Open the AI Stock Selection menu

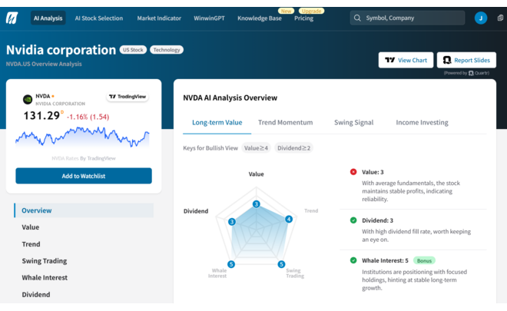click(98, 18)
